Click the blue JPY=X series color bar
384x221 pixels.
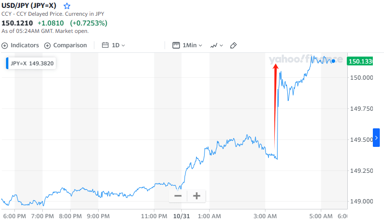click(x=7, y=63)
